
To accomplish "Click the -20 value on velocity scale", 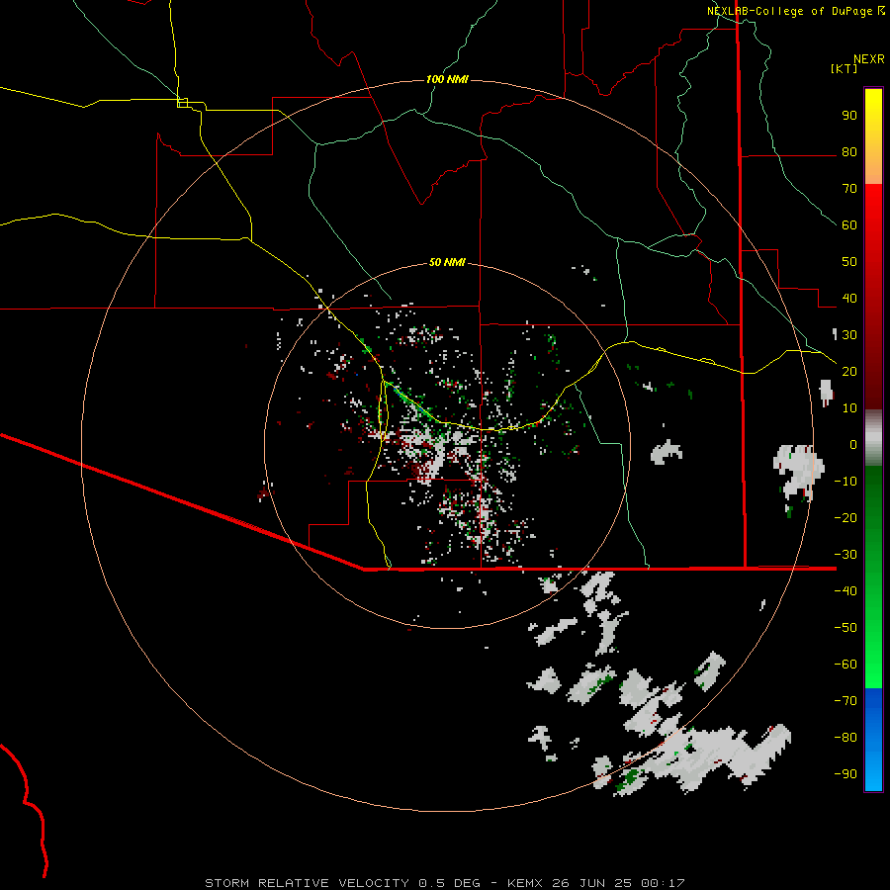I will click(845, 518).
